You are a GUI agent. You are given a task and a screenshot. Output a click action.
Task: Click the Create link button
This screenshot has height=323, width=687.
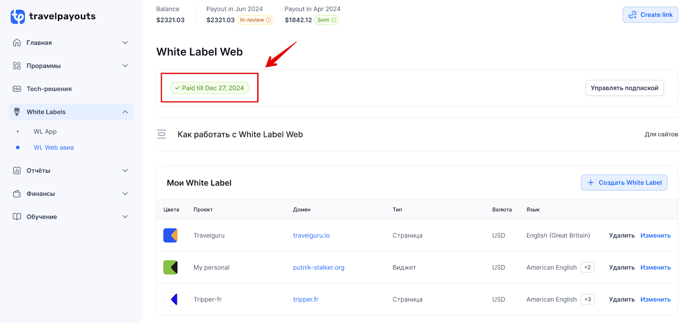650,15
